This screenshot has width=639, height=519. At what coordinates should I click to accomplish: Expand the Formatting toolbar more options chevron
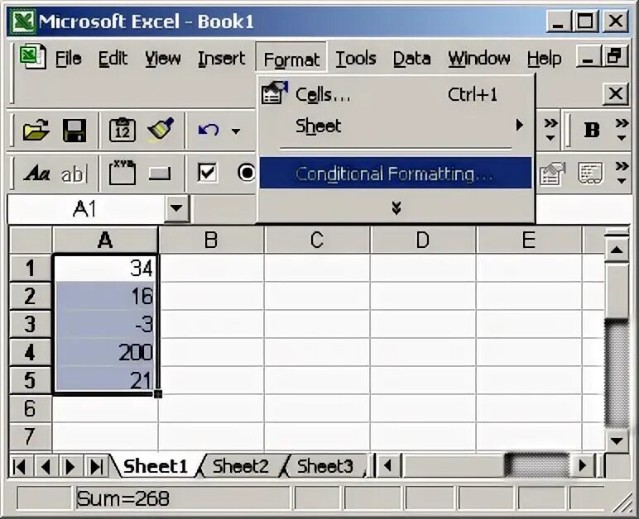[x=622, y=130]
